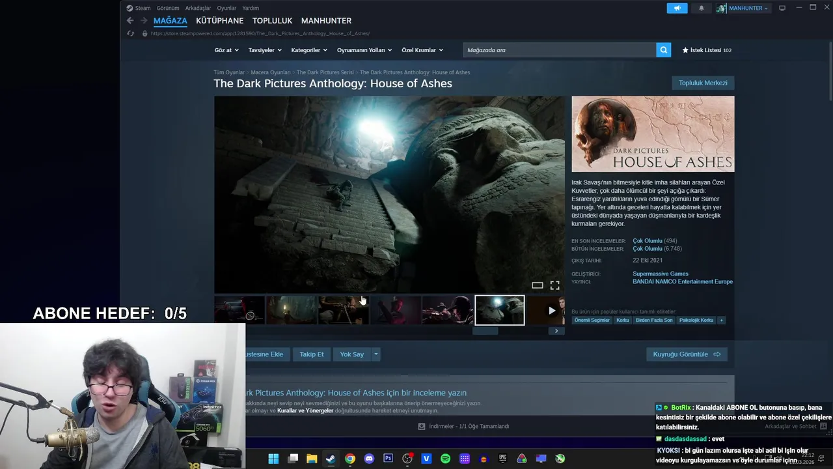Open the blue V app in the taskbar
Viewport: 833px width, 469px height.
click(x=426, y=459)
